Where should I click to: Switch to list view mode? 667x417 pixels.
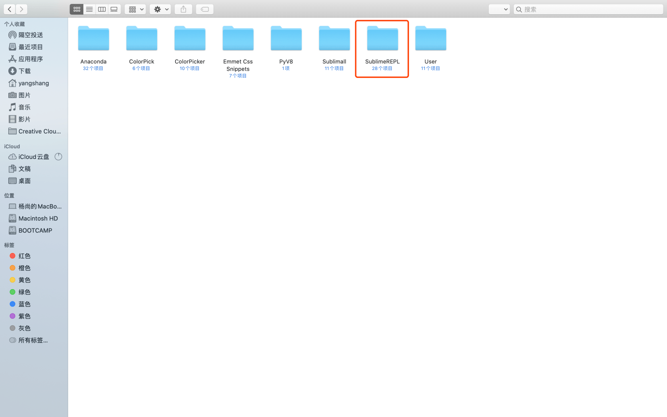89,9
